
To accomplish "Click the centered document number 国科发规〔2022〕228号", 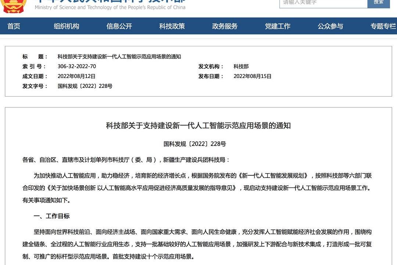I will (195, 144).
